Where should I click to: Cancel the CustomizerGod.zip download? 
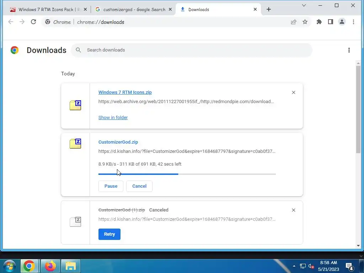click(x=139, y=186)
